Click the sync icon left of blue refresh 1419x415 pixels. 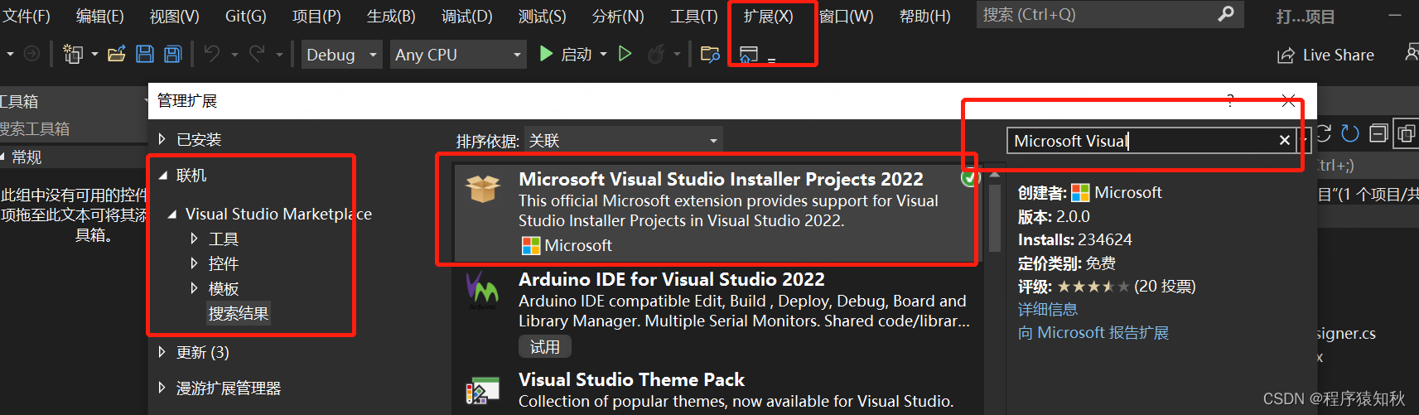pos(1324,133)
